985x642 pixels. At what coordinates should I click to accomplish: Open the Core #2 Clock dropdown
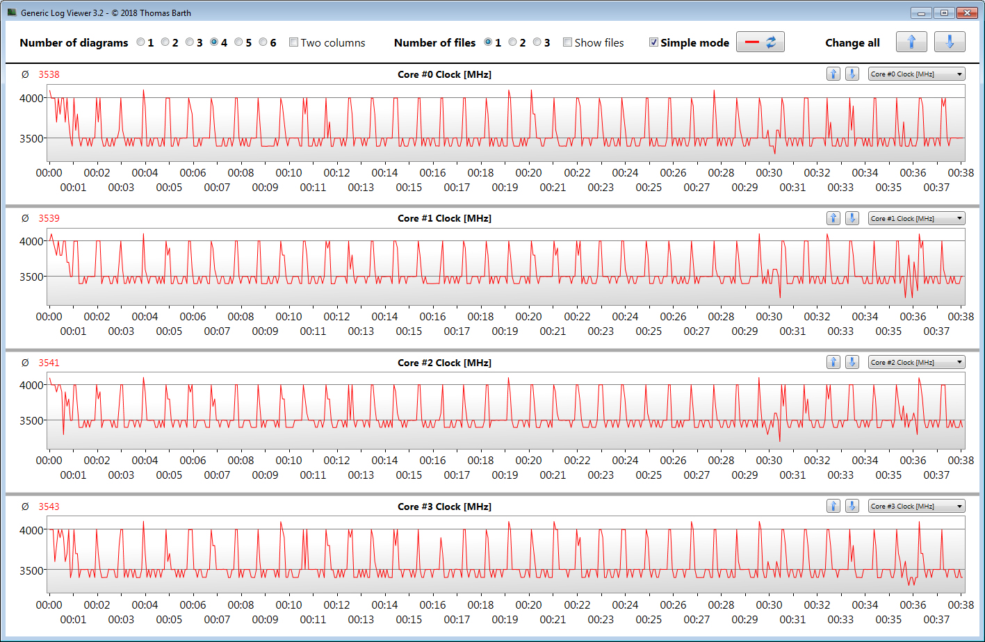(916, 362)
